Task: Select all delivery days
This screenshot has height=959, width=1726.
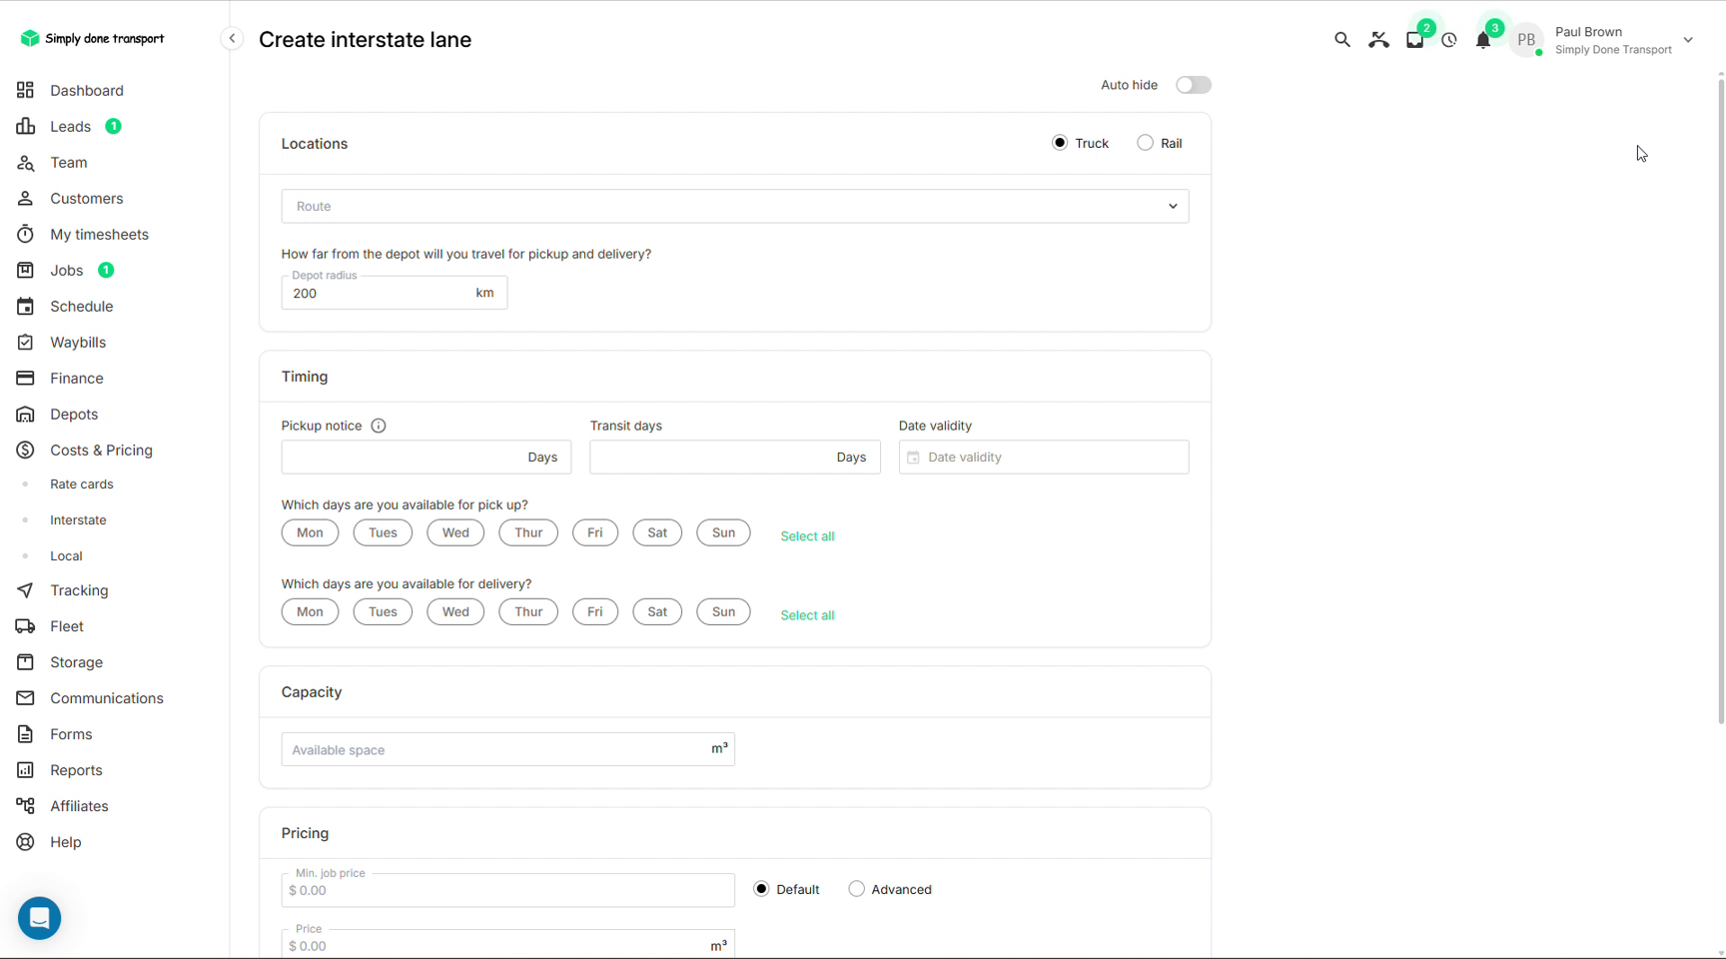Action: point(807,615)
